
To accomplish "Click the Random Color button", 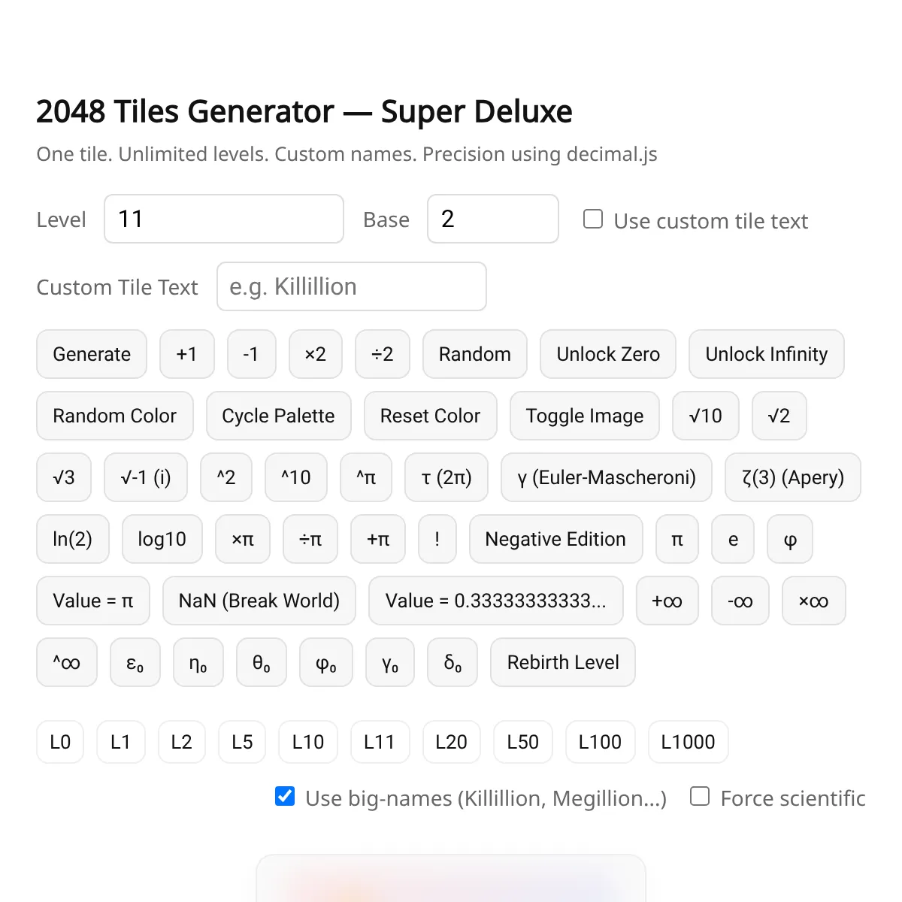I will click(114, 416).
